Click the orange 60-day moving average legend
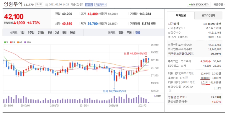 [19, 42]
